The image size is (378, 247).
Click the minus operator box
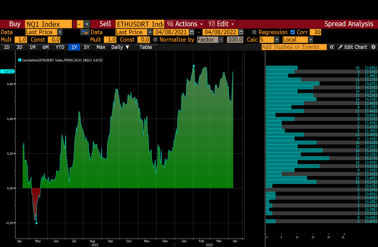pyautogui.click(x=80, y=24)
